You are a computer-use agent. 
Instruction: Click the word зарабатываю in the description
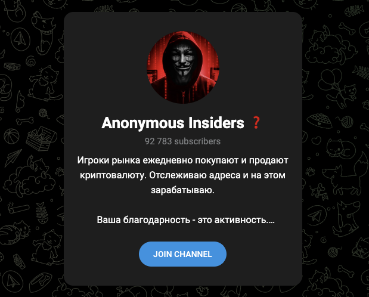click(x=182, y=190)
